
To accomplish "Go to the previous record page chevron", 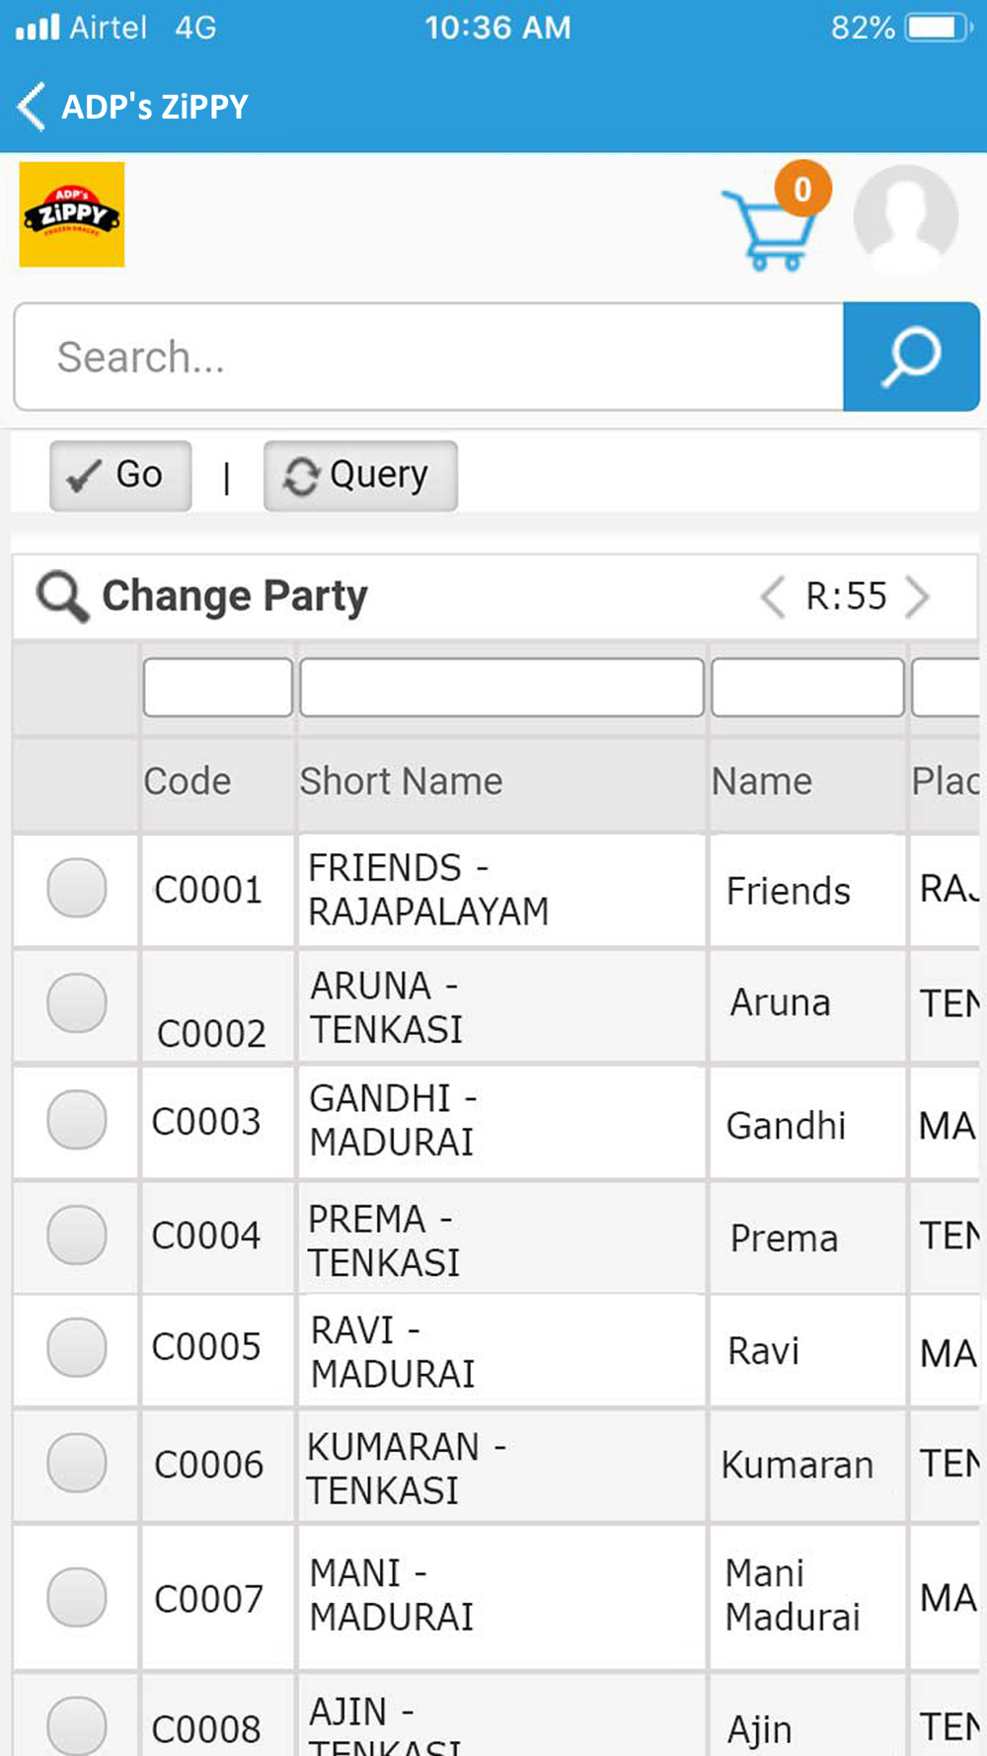I will [773, 597].
